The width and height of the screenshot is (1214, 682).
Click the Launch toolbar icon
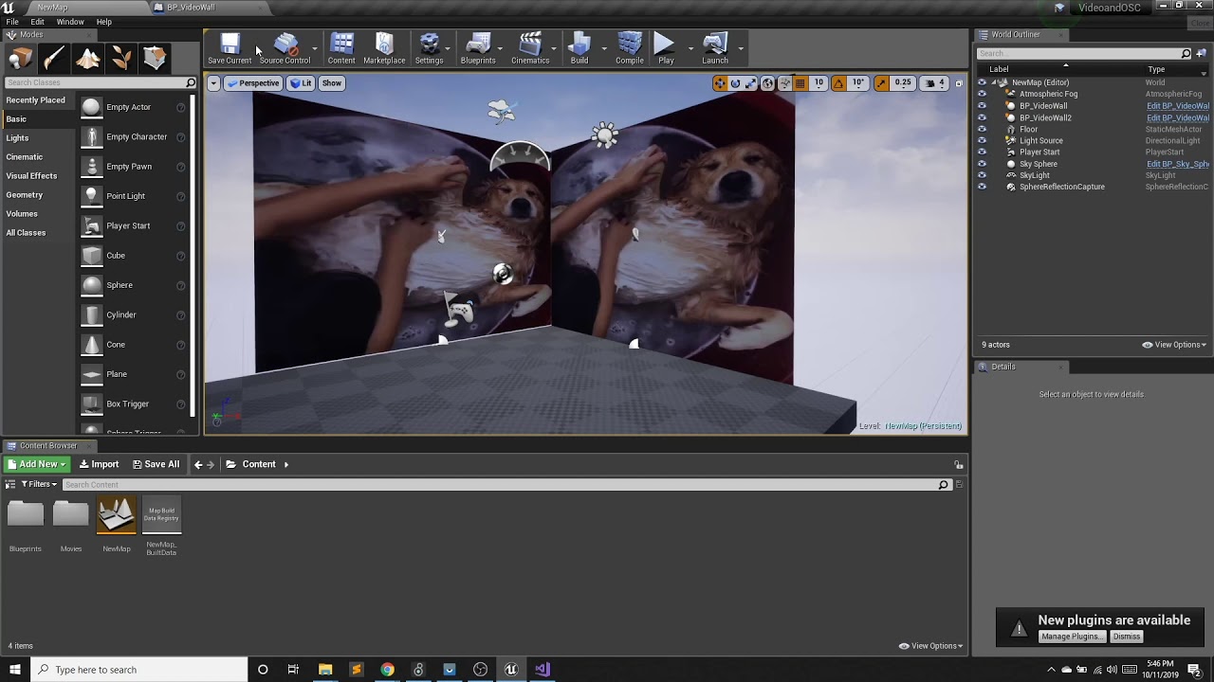(715, 48)
